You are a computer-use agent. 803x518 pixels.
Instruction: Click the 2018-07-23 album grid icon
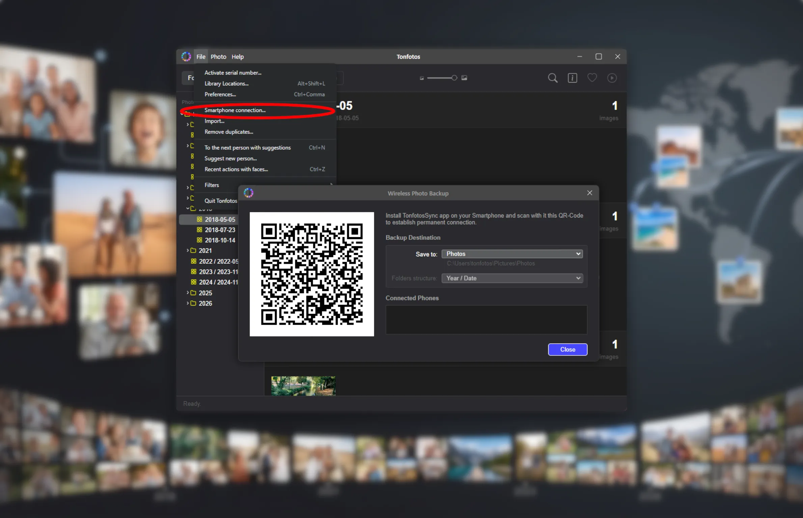click(x=199, y=230)
